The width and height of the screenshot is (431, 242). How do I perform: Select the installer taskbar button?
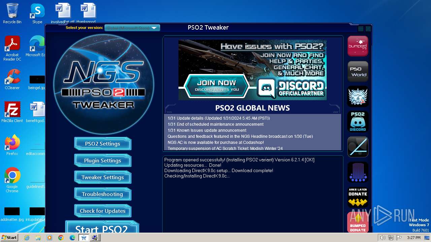click(95, 238)
